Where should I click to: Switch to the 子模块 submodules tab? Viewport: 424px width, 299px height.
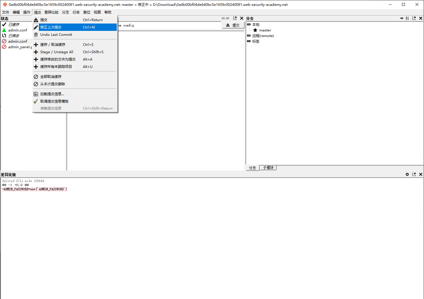pos(268,168)
